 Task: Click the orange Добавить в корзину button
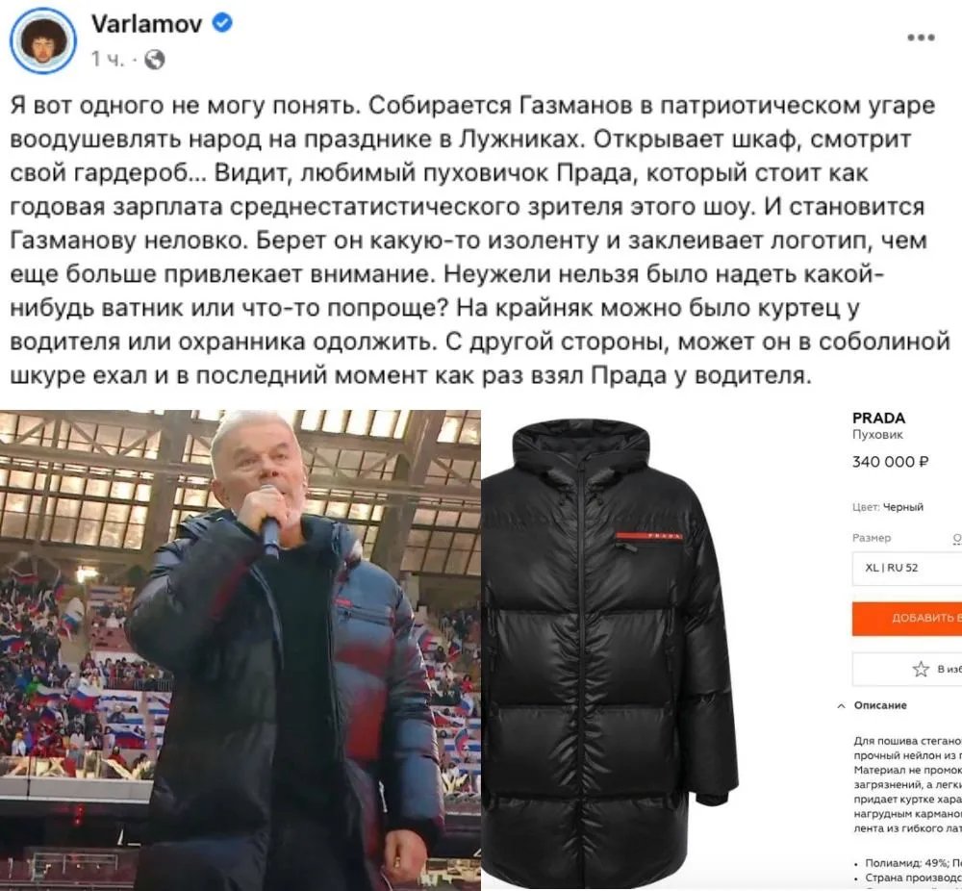click(x=907, y=618)
